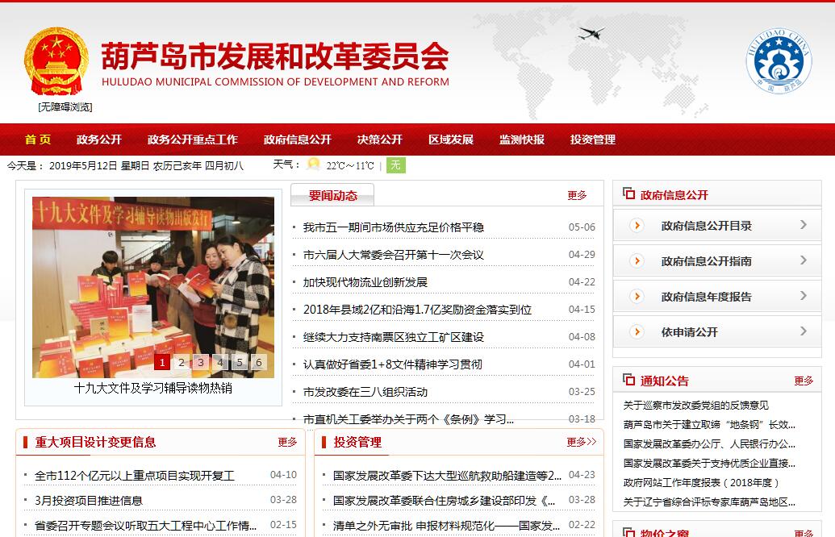Open 国家发展改革委联合住房城乡建设部印发 article
Viewport: 835px width, 537px height.
pyautogui.click(x=445, y=501)
